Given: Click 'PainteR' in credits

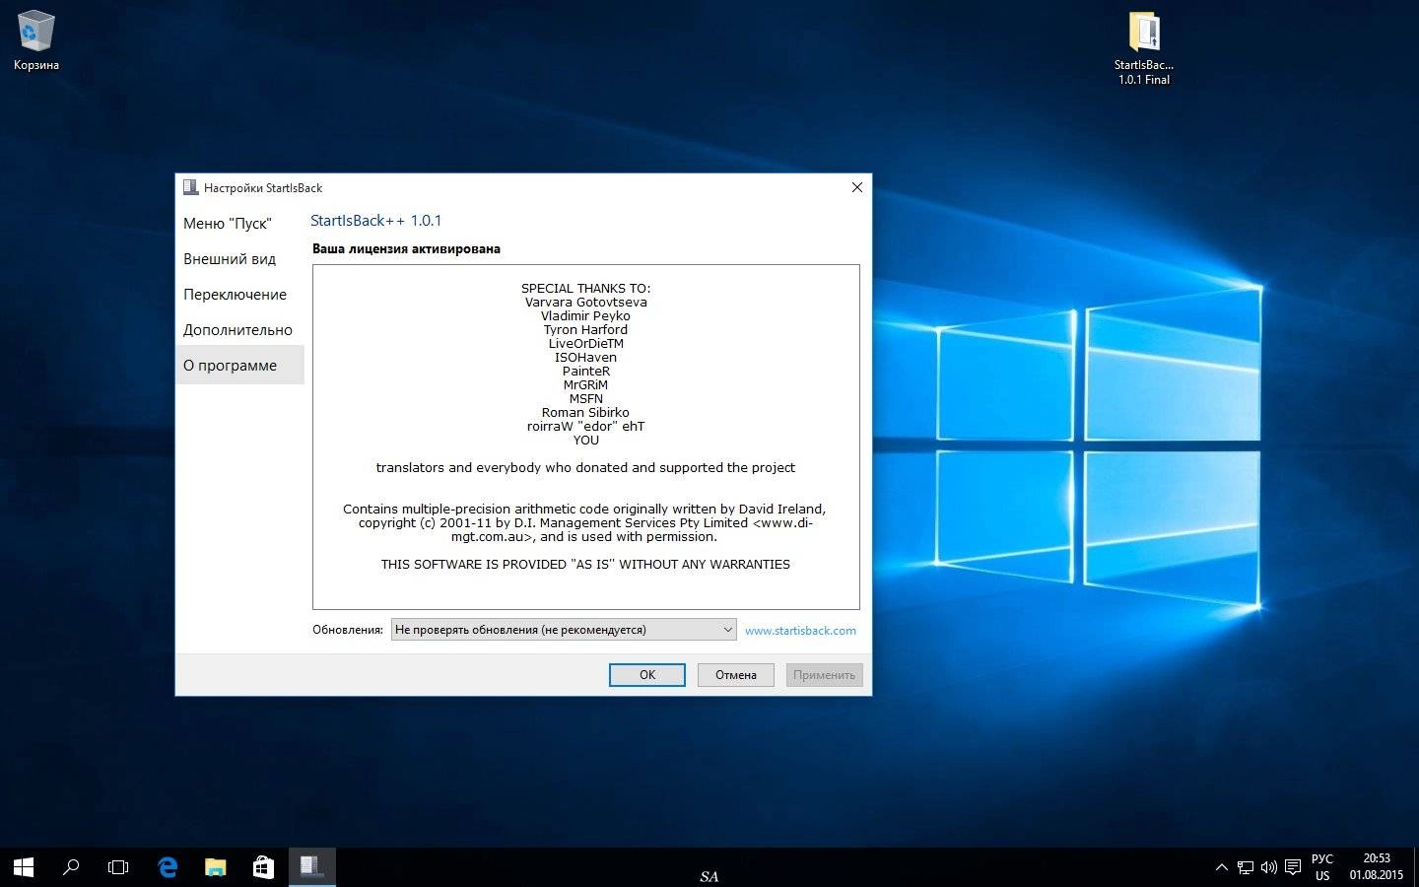Looking at the screenshot, I should [x=586, y=372].
